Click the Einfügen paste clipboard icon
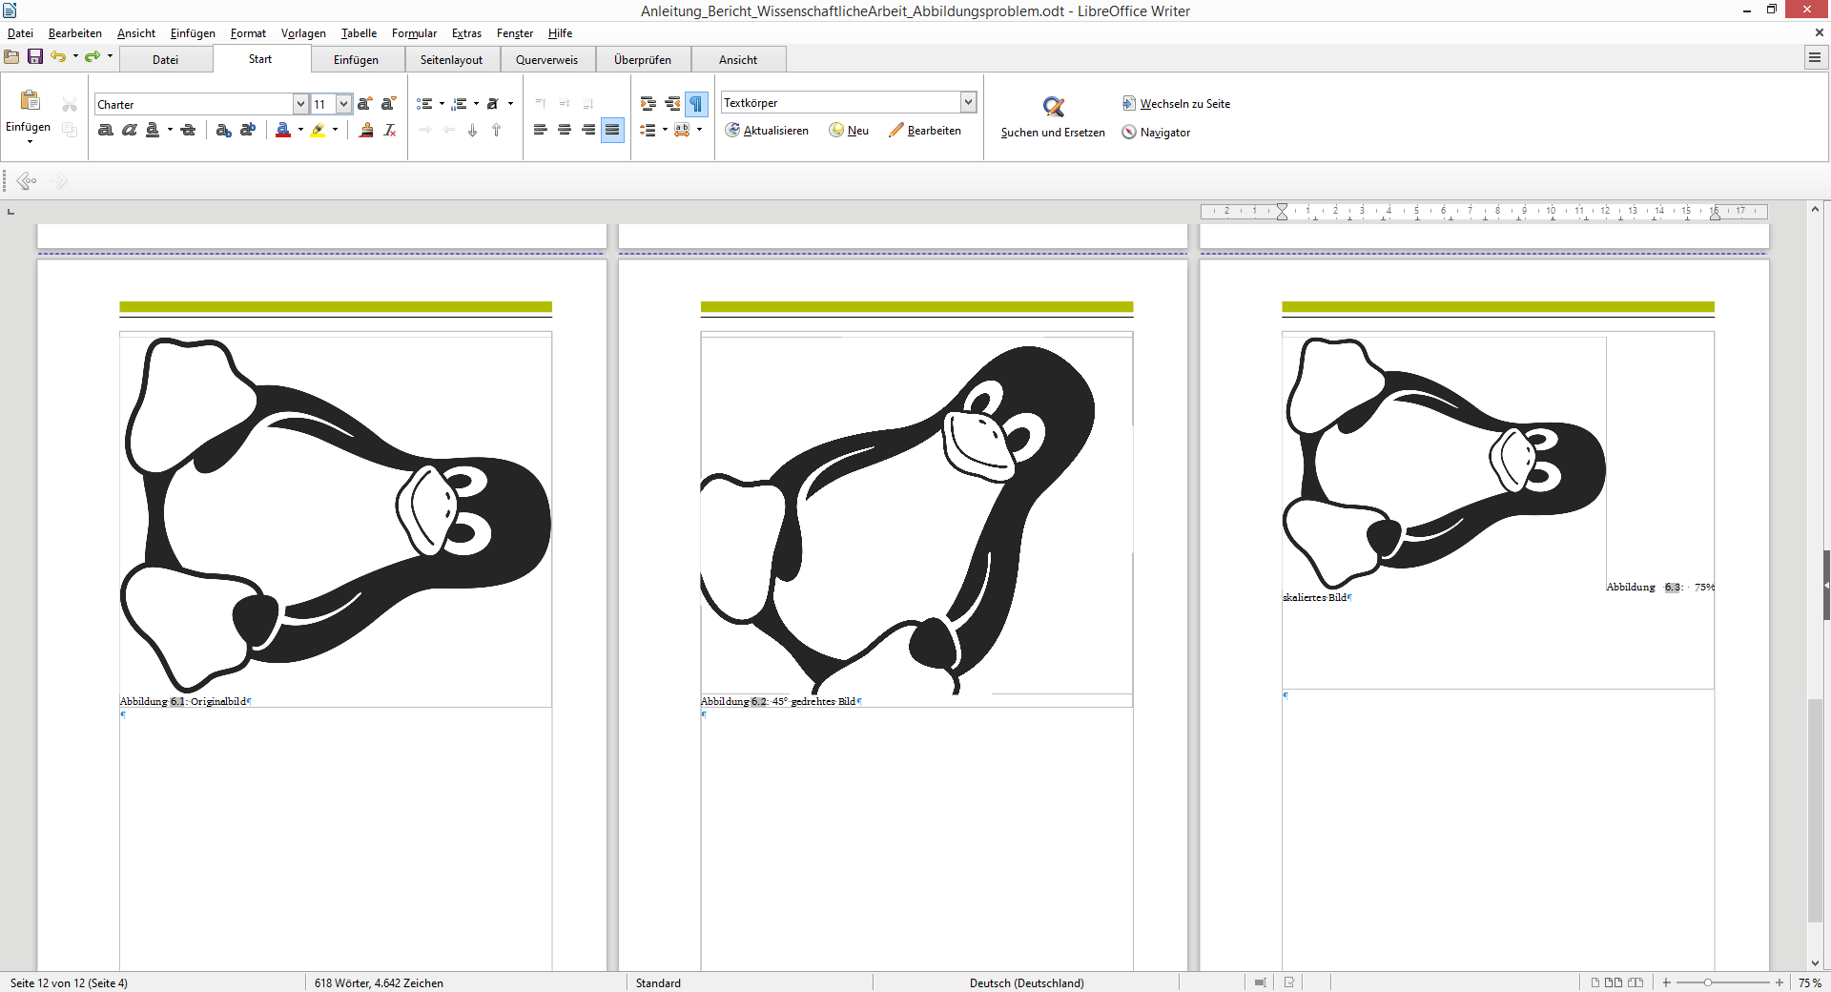 pos(30,100)
